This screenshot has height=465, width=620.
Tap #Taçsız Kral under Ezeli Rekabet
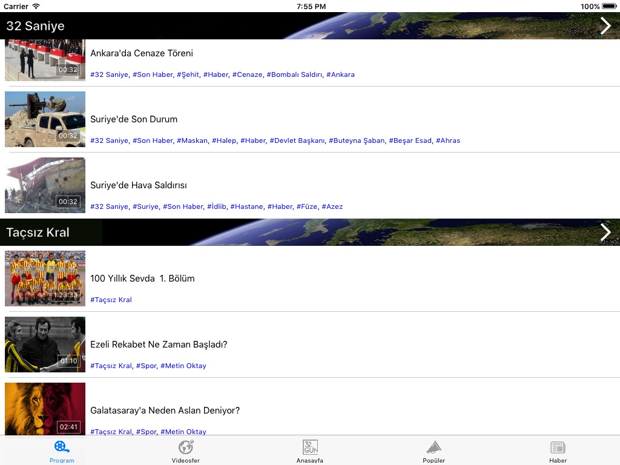111,366
